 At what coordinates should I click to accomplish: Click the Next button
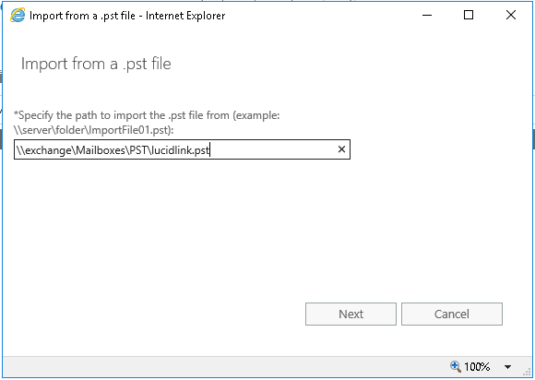pyautogui.click(x=351, y=314)
